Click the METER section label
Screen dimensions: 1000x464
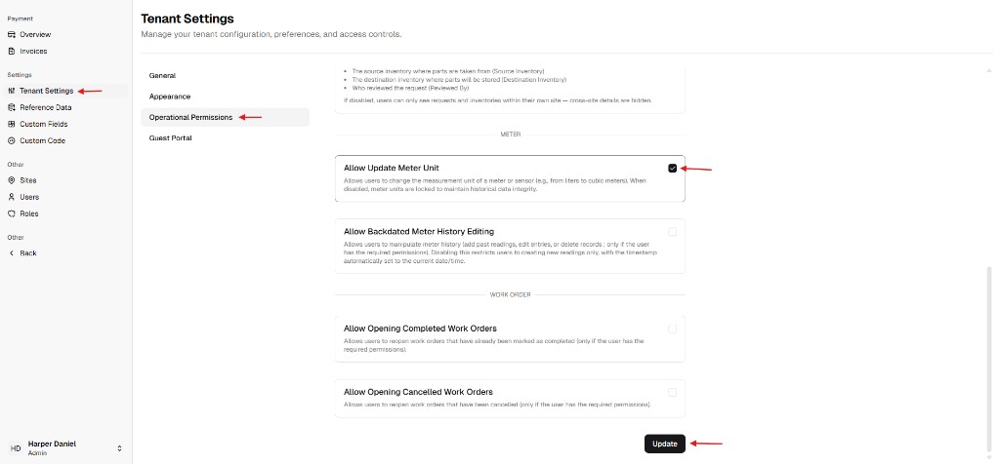[x=510, y=135]
